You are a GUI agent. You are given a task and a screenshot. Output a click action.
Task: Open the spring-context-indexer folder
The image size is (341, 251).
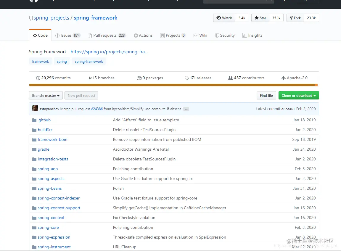tap(59, 198)
